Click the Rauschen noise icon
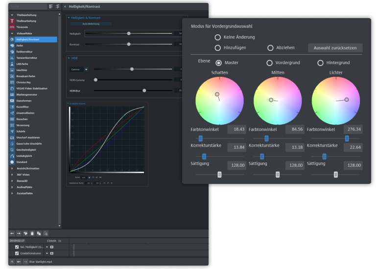 [12, 119]
